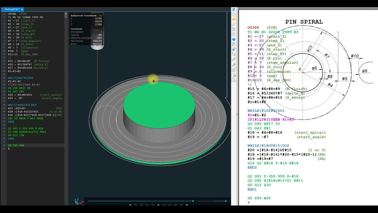
Task: Open the destinations pin panel in the PDF sidebar
Action: pos(234,49)
